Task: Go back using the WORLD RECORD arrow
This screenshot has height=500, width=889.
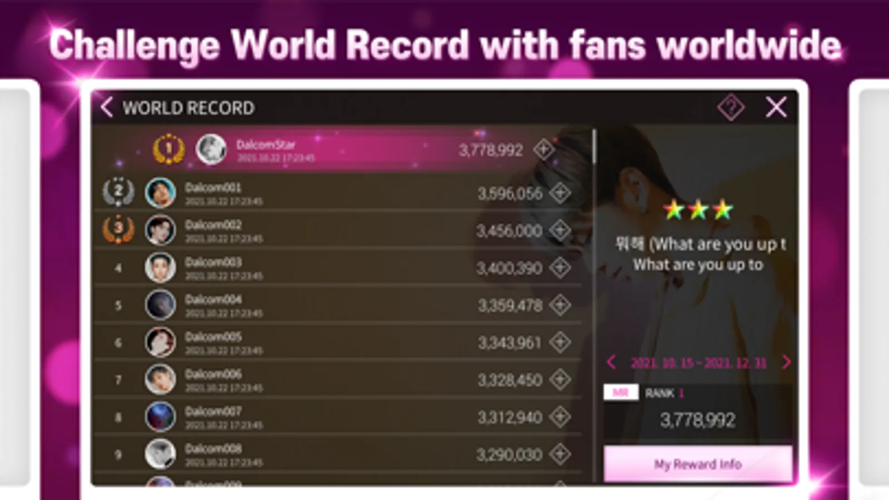Action: [107, 107]
